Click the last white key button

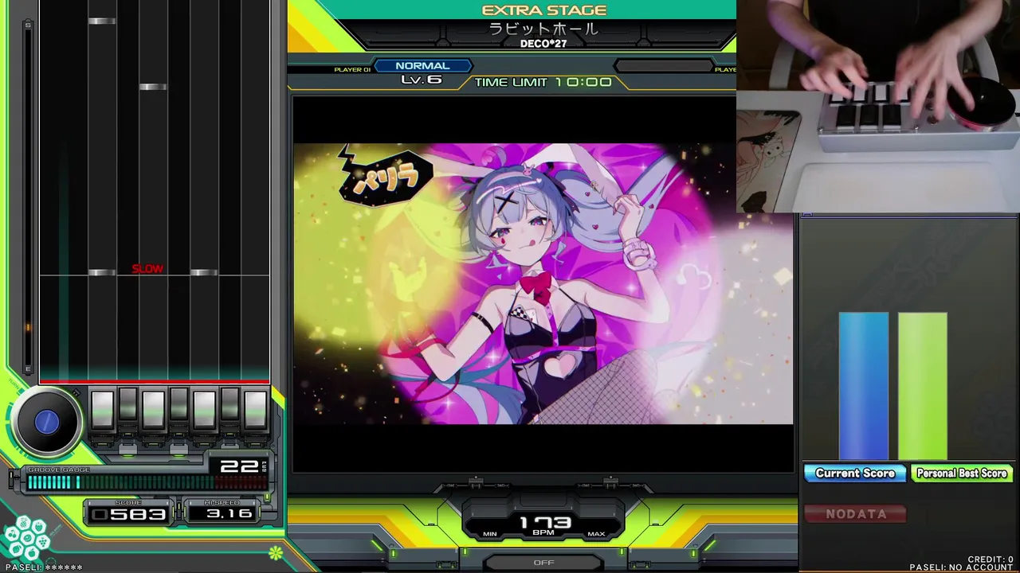pyautogui.click(x=255, y=409)
